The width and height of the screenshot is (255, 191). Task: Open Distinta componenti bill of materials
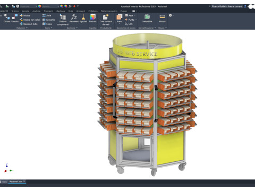click(x=63, y=20)
